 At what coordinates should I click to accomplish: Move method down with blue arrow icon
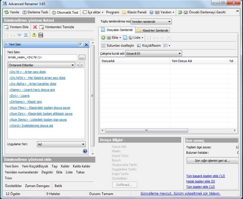[x=19, y=35]
